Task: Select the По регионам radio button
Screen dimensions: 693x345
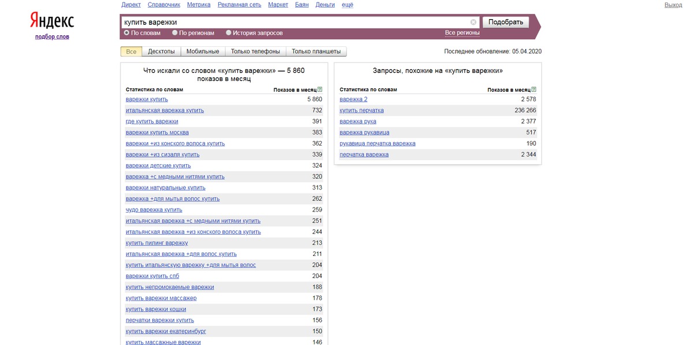Action: [175, 33]
